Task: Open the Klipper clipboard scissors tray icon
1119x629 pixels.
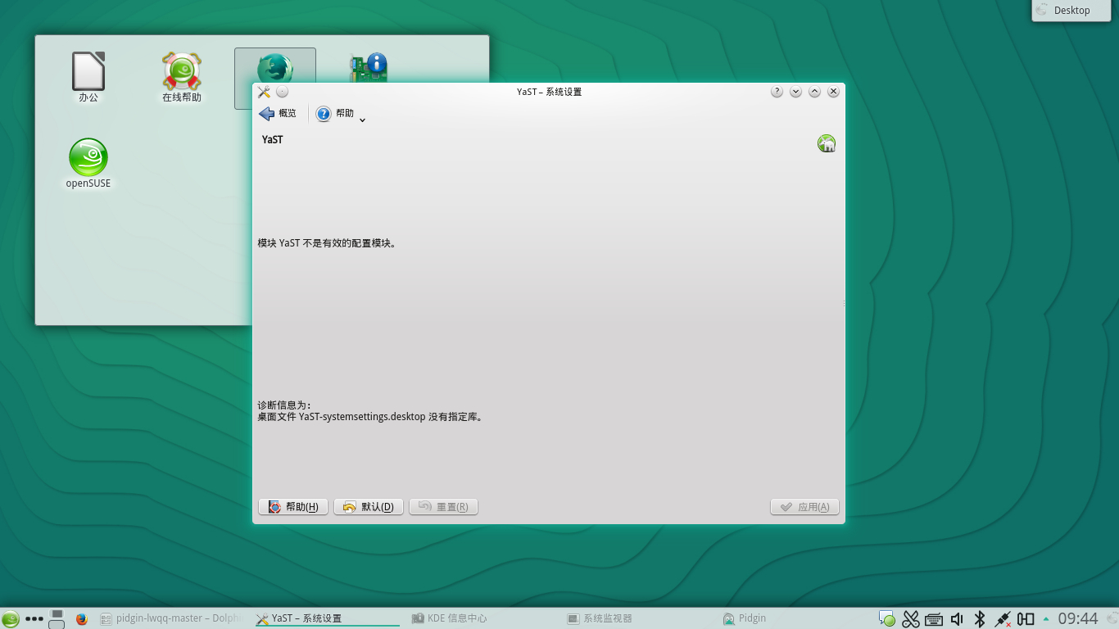Action: pos(911,619)
